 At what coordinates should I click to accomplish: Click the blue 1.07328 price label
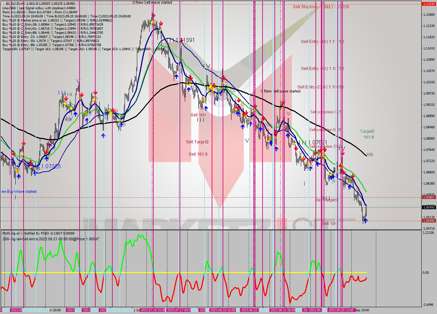[51, 166]
